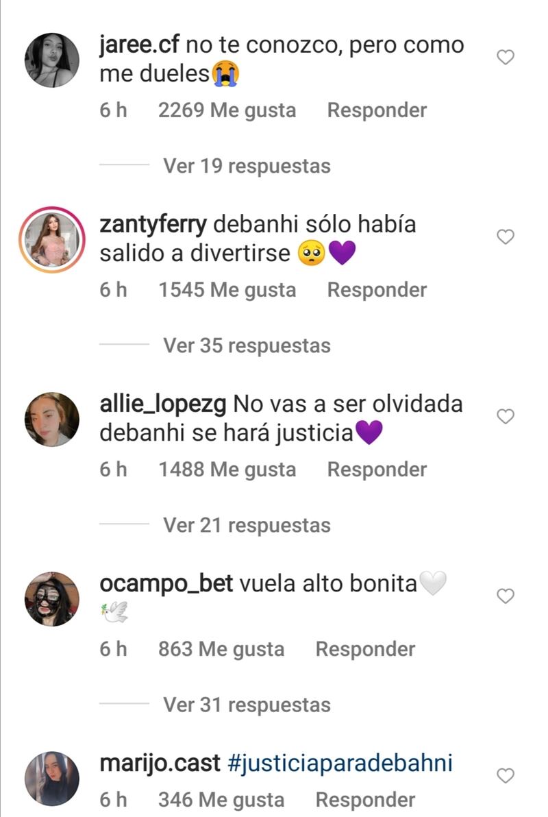Open the #justiciaparadebahni hashtag

coord(340,764)
